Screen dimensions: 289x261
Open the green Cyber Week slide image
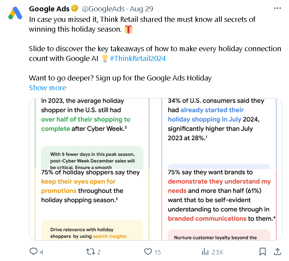click(92, 134)
